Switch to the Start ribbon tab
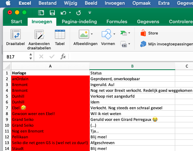The image size is (193, 151). (x=16, y=22)
